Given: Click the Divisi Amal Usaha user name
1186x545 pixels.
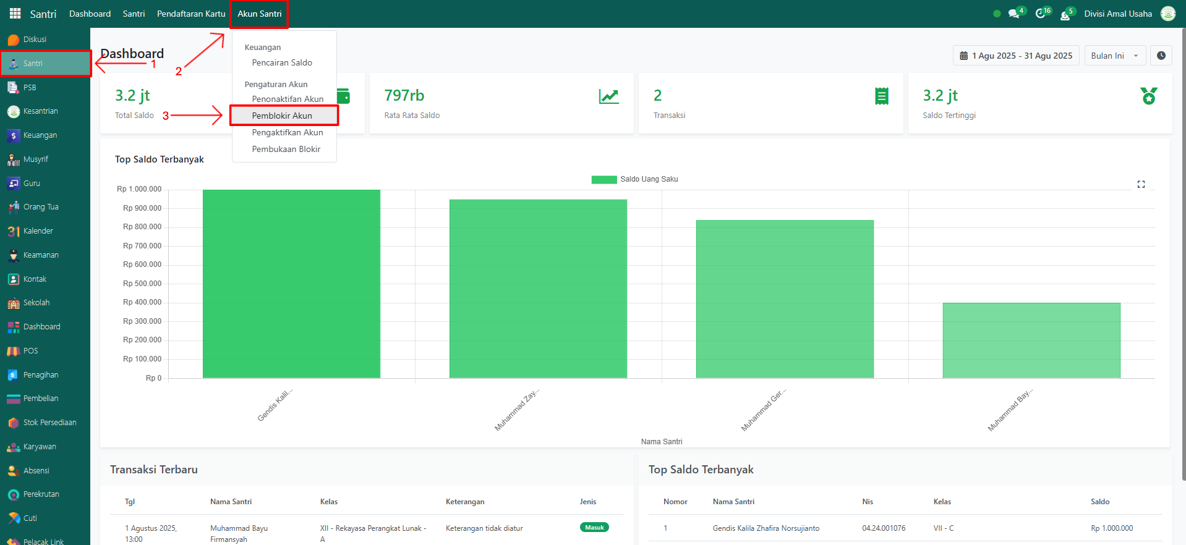Looking at the screenshot, I should [1117, 14].
